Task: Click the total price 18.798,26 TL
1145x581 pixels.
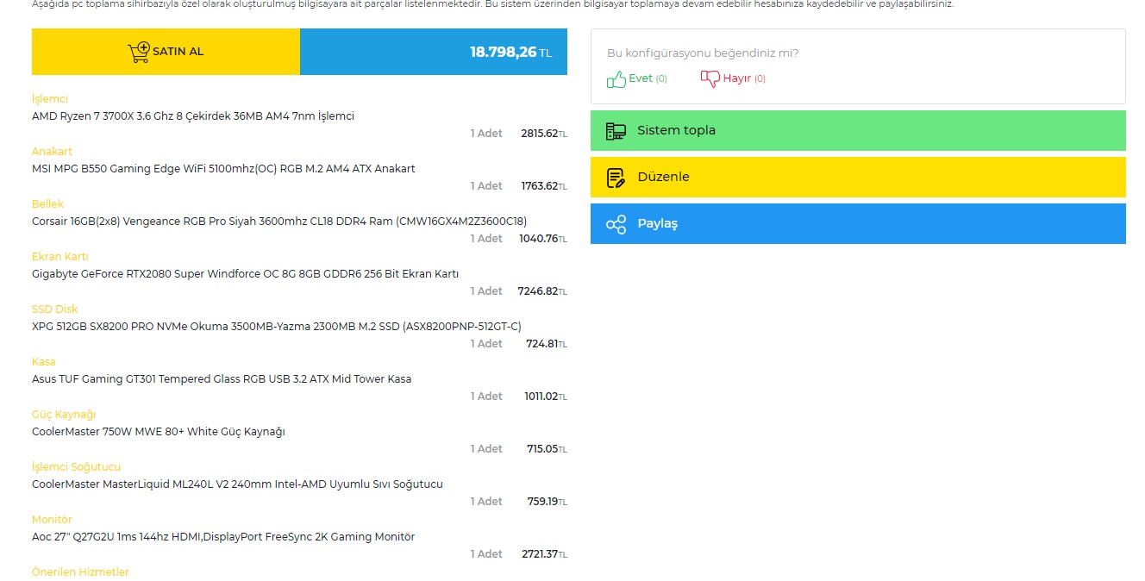Action: point(510,52)
